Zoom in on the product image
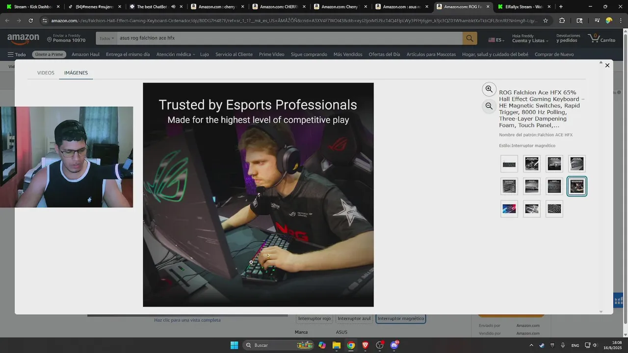Viewport: 628px width, 353px height. [489, 89]
